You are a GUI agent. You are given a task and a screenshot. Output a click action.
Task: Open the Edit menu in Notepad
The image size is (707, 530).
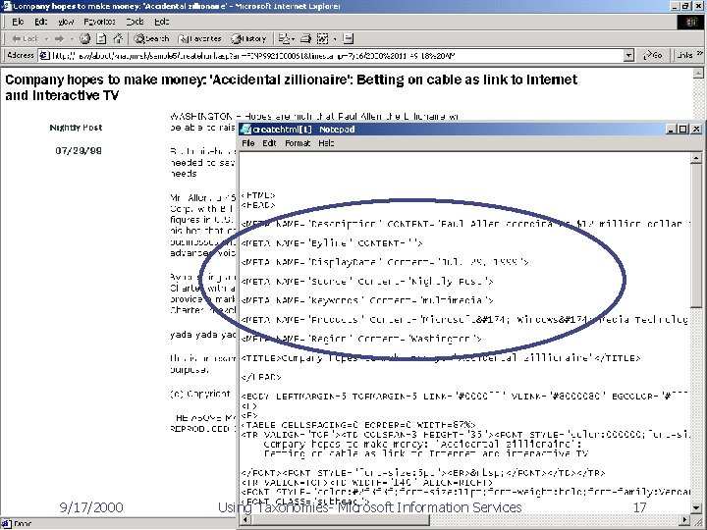tap(269, 143)
